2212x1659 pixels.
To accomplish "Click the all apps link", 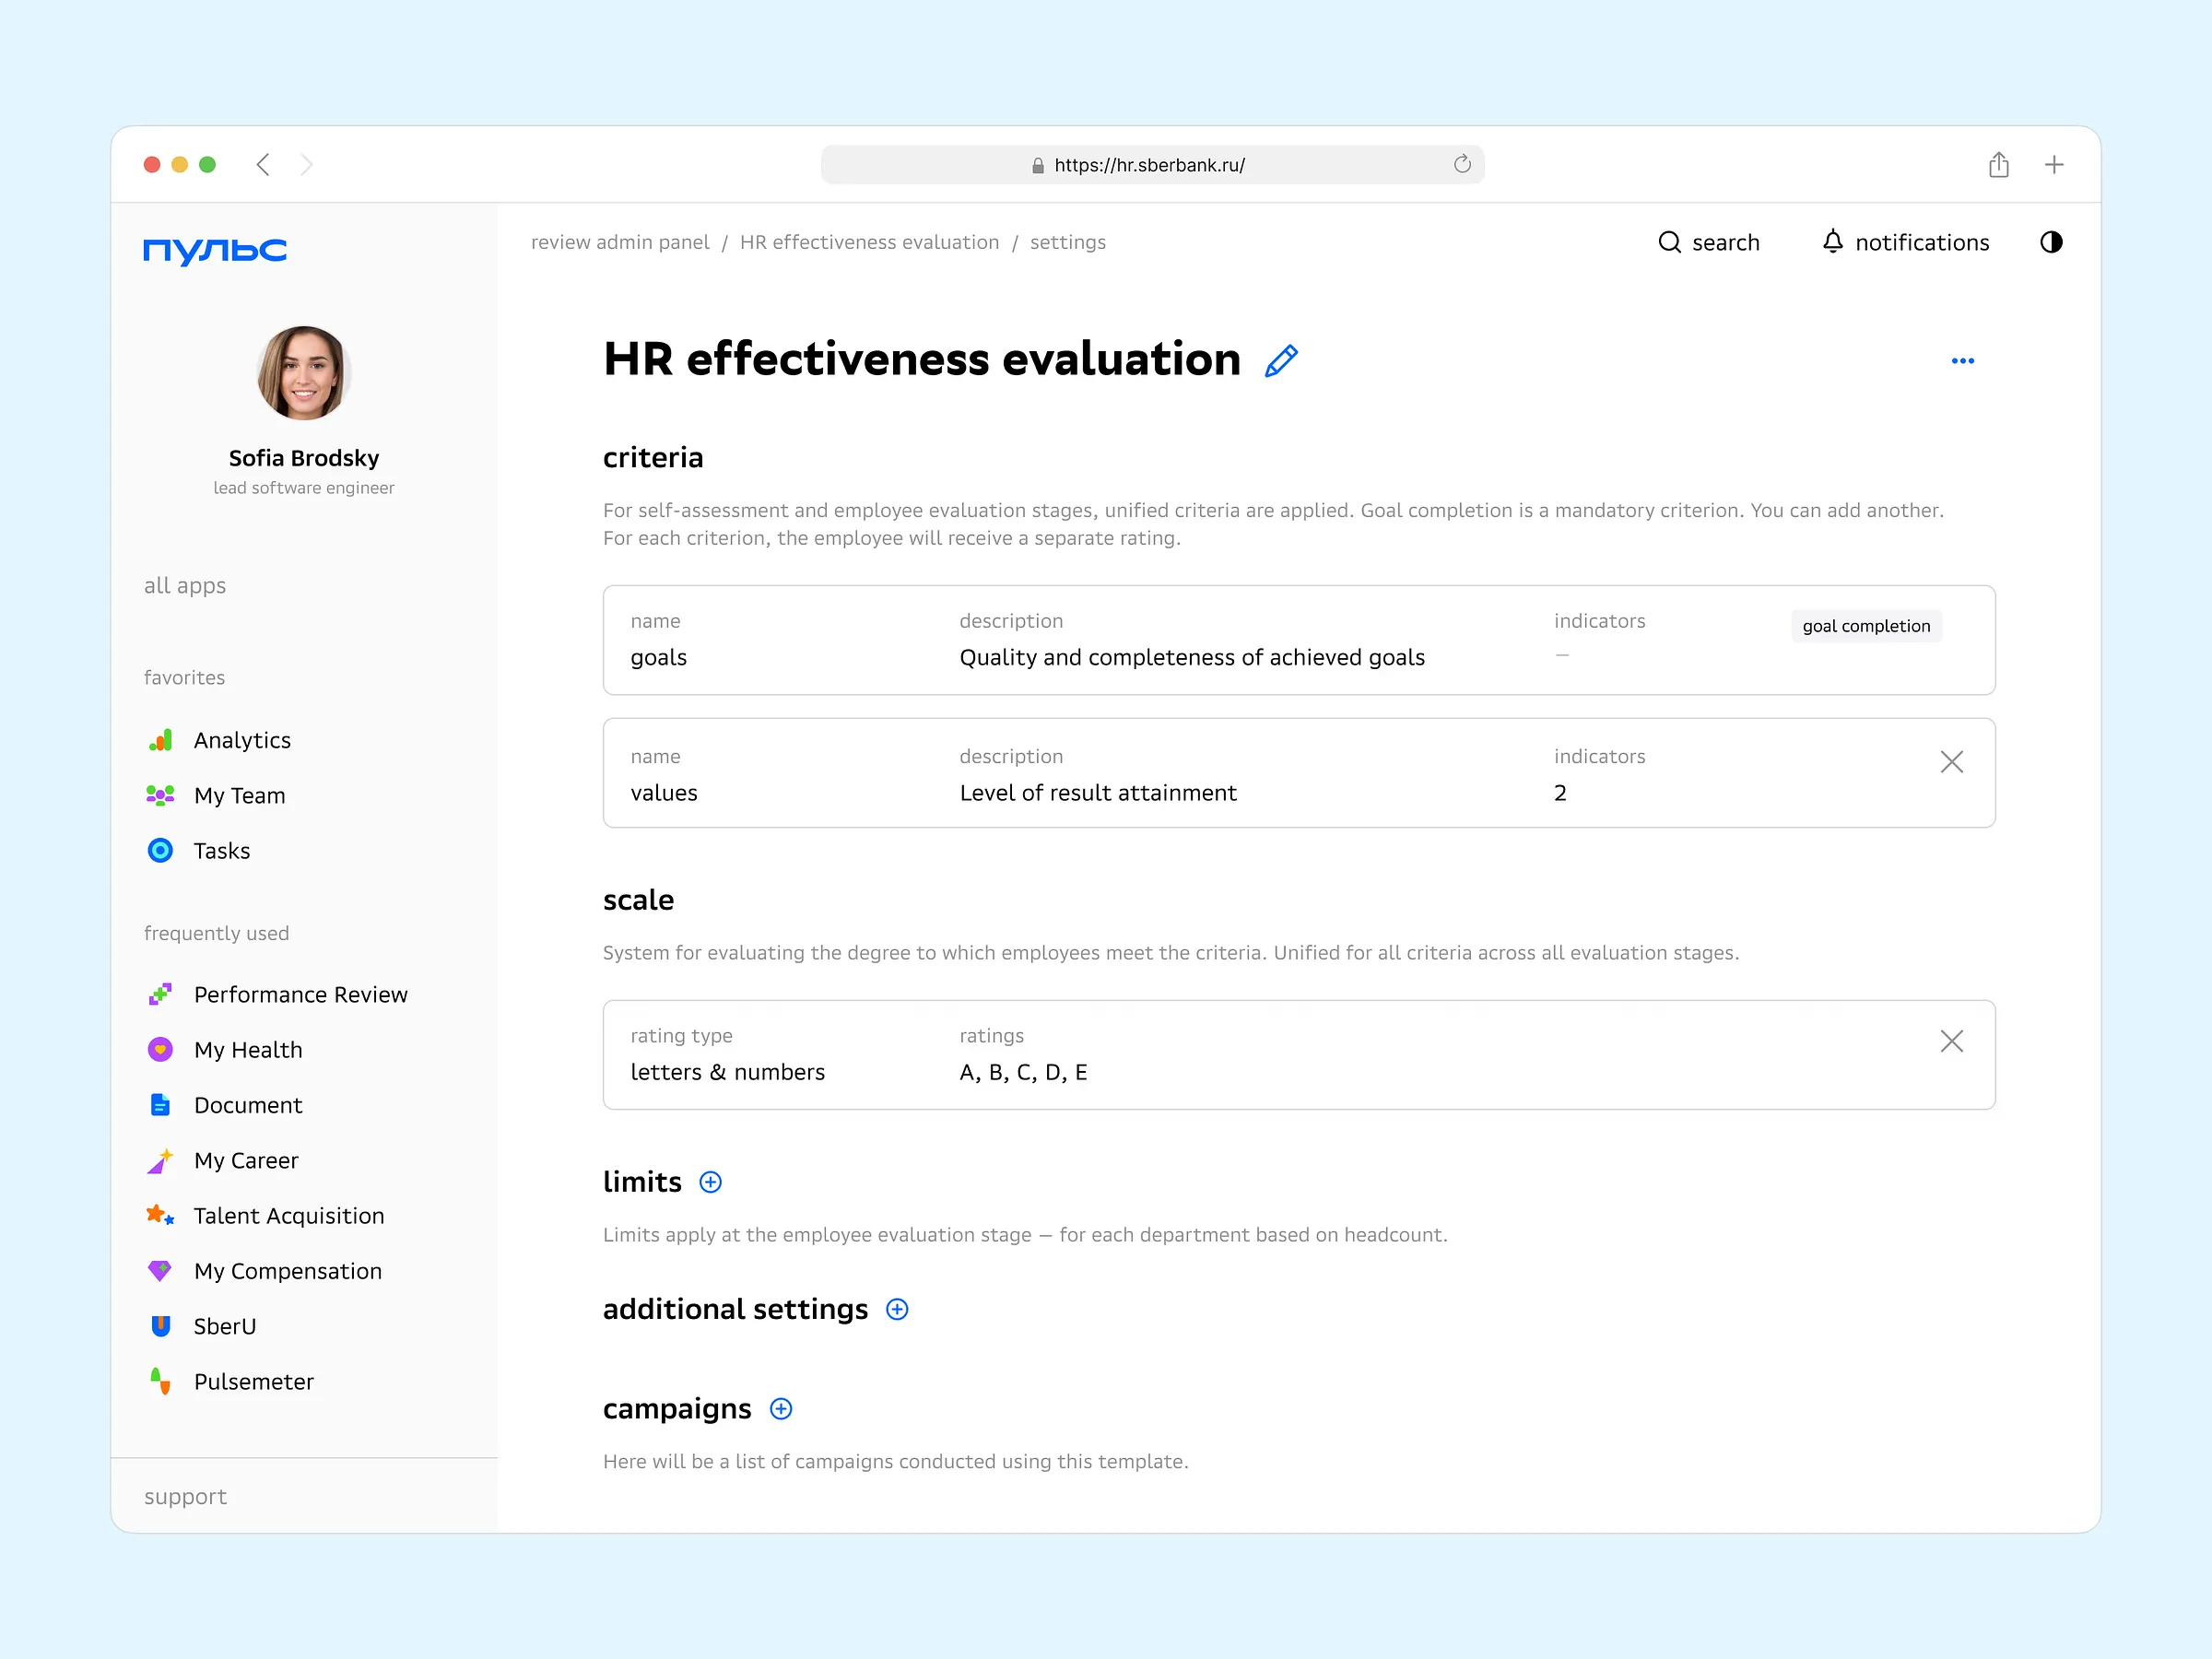I will pyautogui.click(x=185, y=585).
